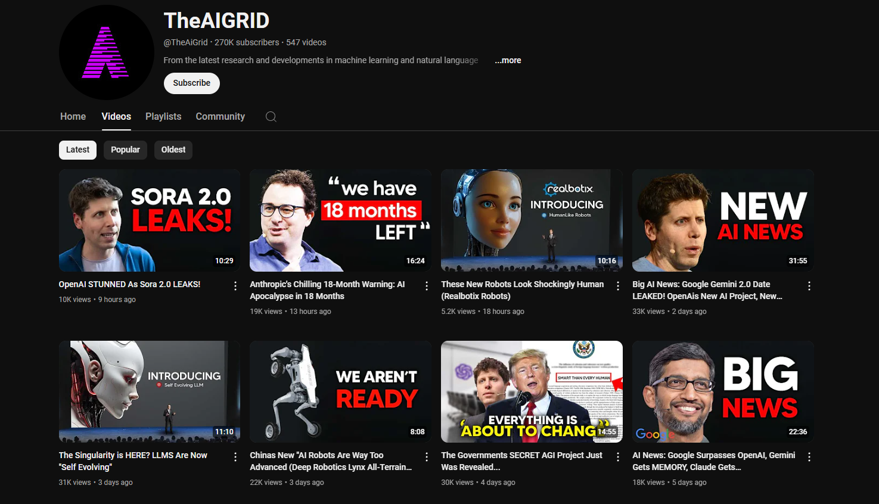
Task: Play the 'we have 18 months LEFT' thumbnail
Action: [341, 220]
